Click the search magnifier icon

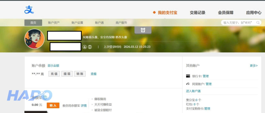click(x=258, y=23)
